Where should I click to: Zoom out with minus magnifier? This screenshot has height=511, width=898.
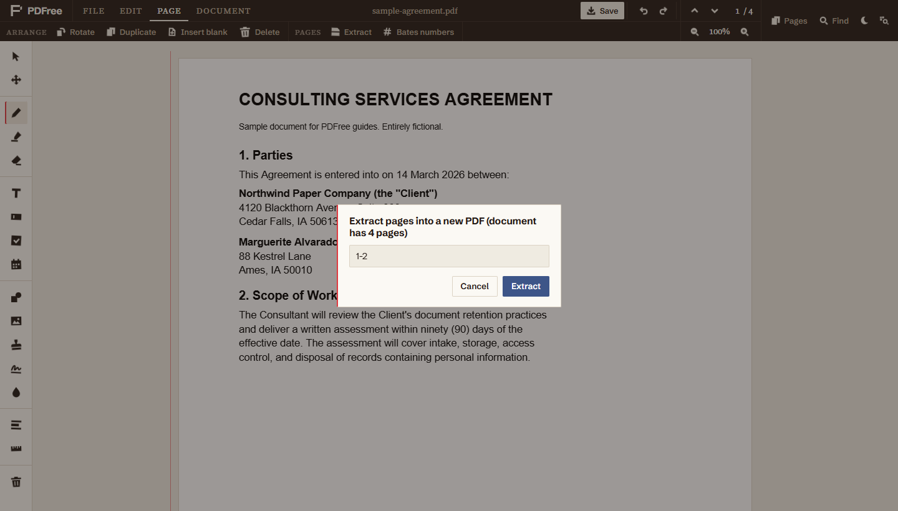click(695, 32)
